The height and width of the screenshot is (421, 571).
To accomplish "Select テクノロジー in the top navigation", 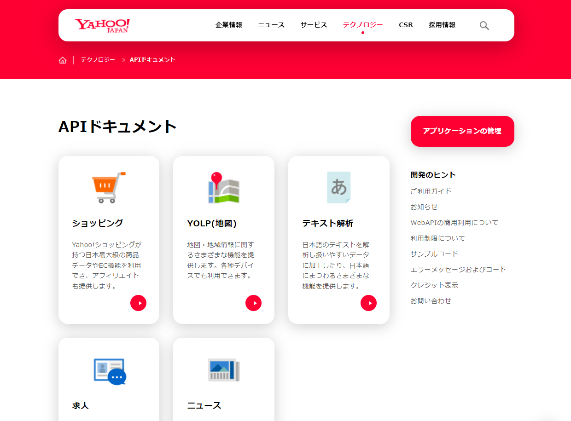I will (x=363, y=25).
